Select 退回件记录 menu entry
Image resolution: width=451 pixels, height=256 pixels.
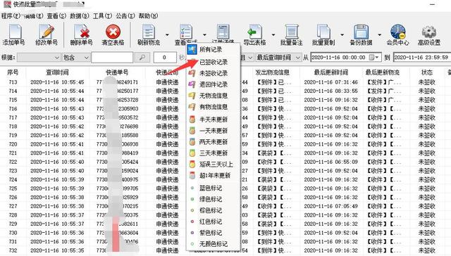[x=213, y=84]
